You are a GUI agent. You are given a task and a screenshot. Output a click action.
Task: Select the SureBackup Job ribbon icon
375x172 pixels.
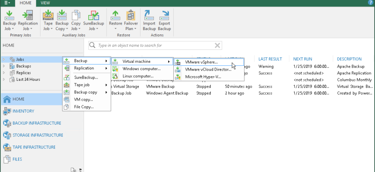point(94,20)
